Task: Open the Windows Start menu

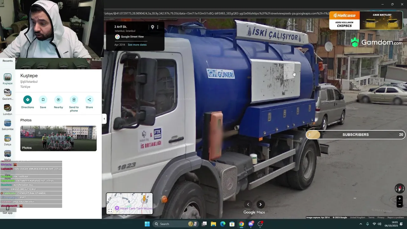Action: 147,224
